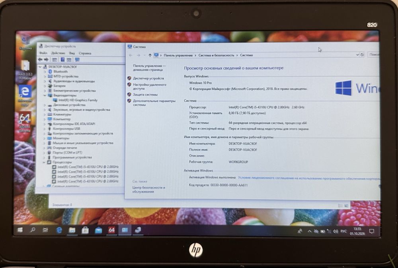Switch to Система window taskbar button

click(125, 230)
